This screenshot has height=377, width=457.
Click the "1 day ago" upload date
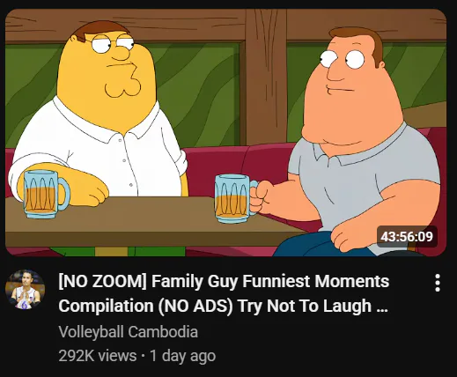182,356
